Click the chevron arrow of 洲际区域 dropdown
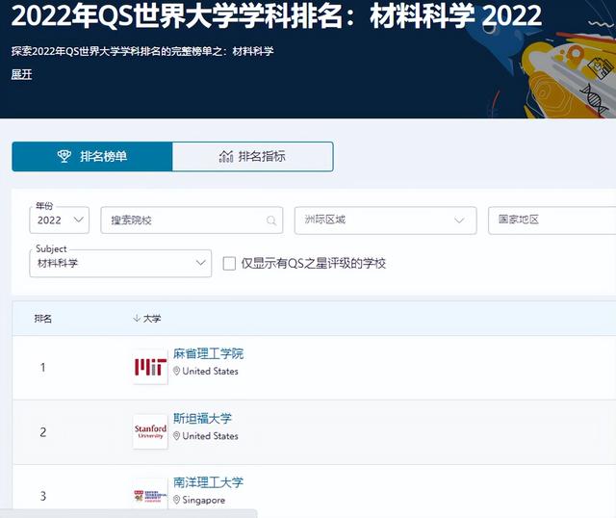This screenshot has width=616, height=518. tap(459, 220)
